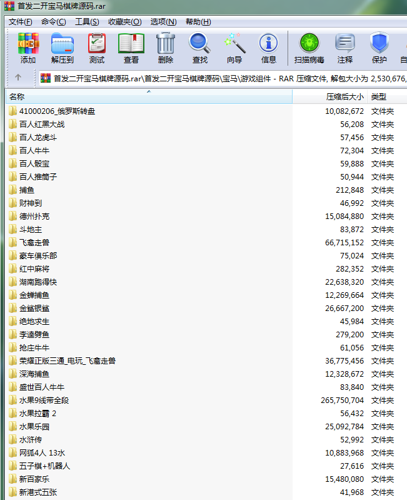Viewport: 407px width, 500px height.
Task: Select the 飞禽走兽 folder row
Action: (206, 243)
